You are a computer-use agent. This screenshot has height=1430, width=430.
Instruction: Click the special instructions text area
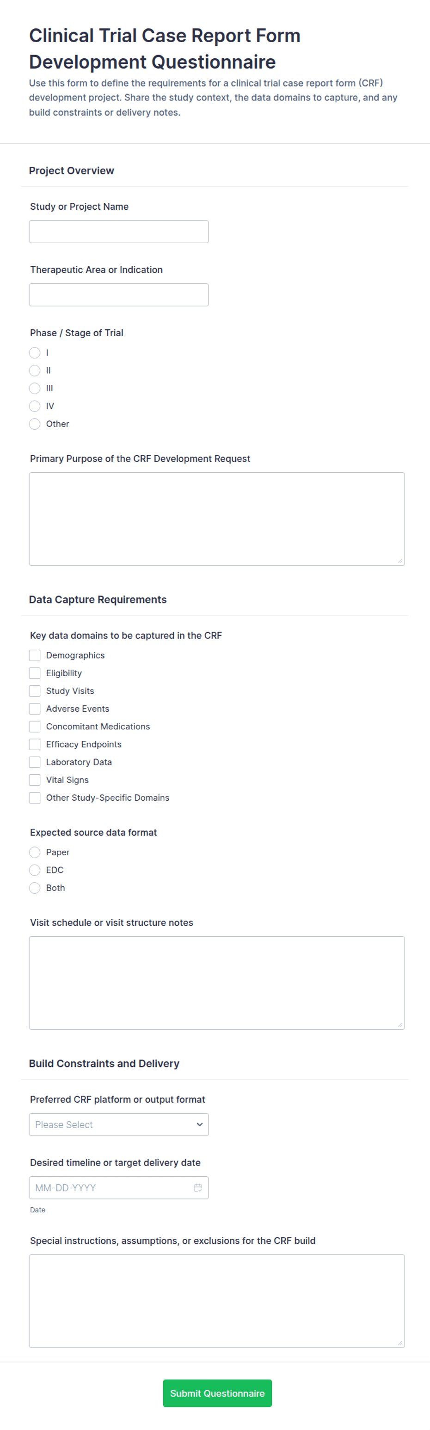click(x=217, y=1301)
